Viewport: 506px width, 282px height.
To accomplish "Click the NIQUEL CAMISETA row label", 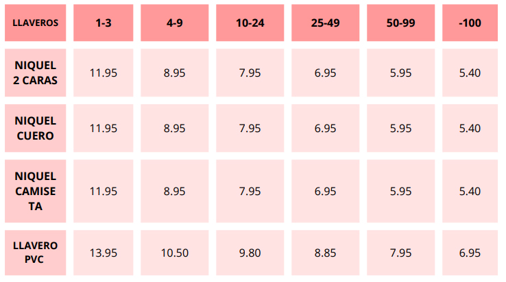I will 36,191.
